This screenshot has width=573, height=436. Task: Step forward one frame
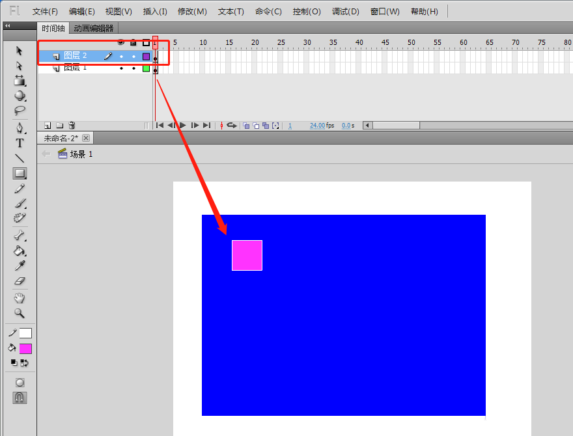click(195, 125)
